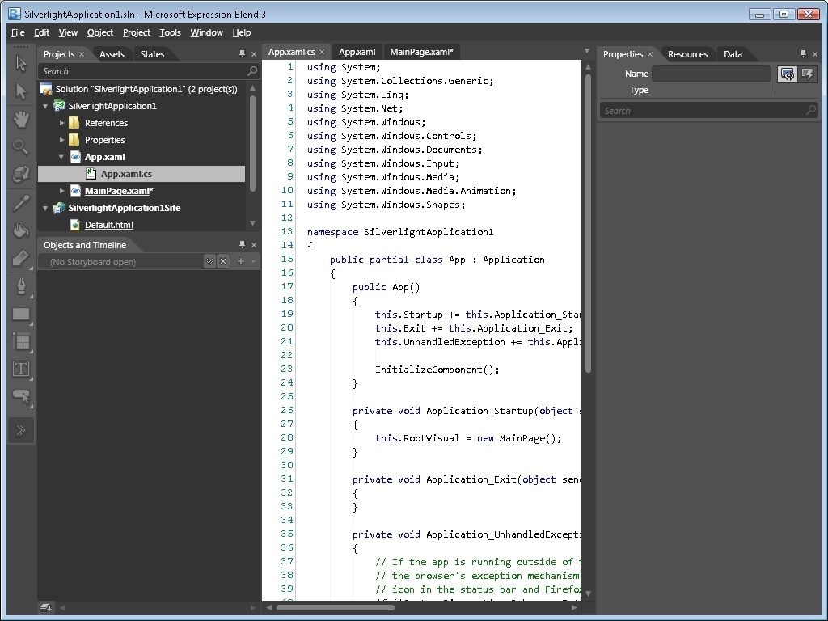
Task: Select the TextBlock tool
Action: tap(21, 369)
